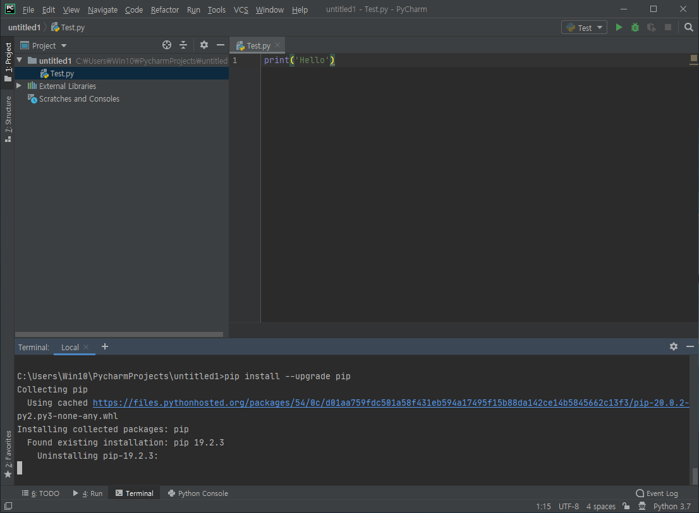Open Event Log panel
The width and height of the screenshot is (699, 513).
657,493
